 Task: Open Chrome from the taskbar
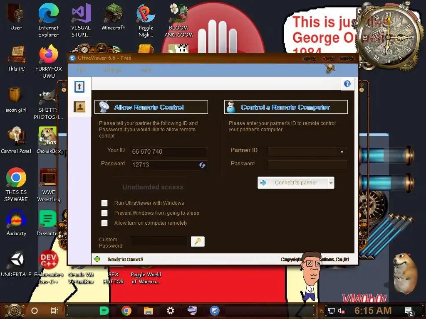click(x=126, y=311)
